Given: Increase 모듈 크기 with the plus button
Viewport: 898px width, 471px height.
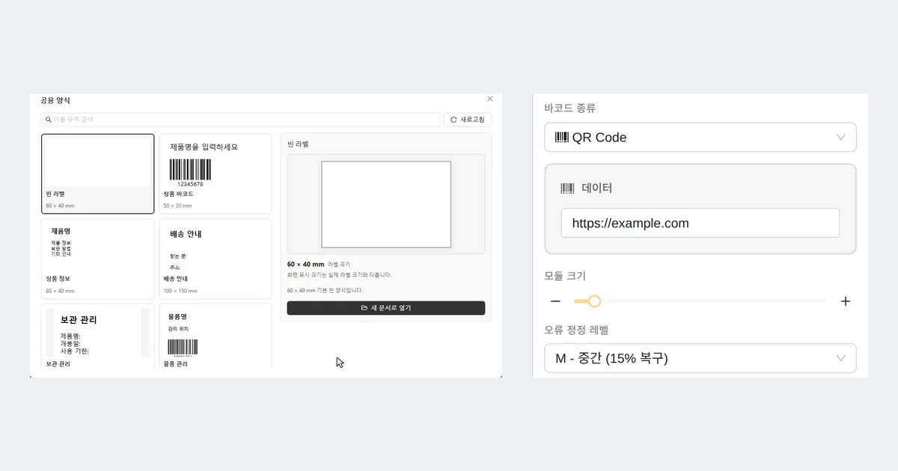Looking at the screenshot, I should (x=846, y=301).
